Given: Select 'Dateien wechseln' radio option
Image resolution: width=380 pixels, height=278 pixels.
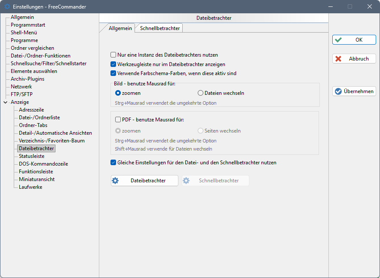Looking at the screenshot, I should 201,93.
